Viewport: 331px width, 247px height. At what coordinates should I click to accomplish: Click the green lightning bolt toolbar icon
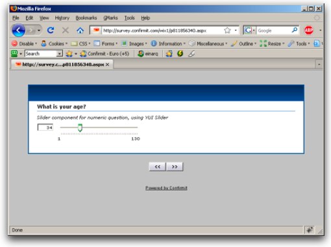click(x=180, y=53)
